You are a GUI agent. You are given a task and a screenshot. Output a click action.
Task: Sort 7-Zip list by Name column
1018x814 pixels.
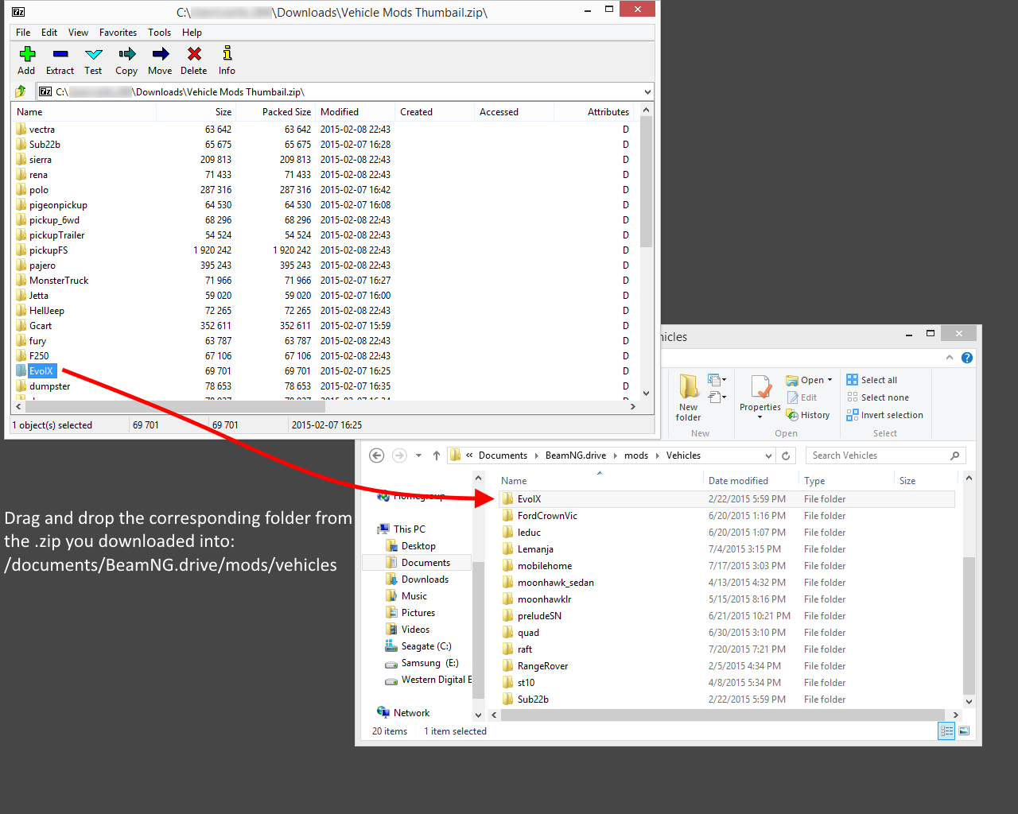84,112
